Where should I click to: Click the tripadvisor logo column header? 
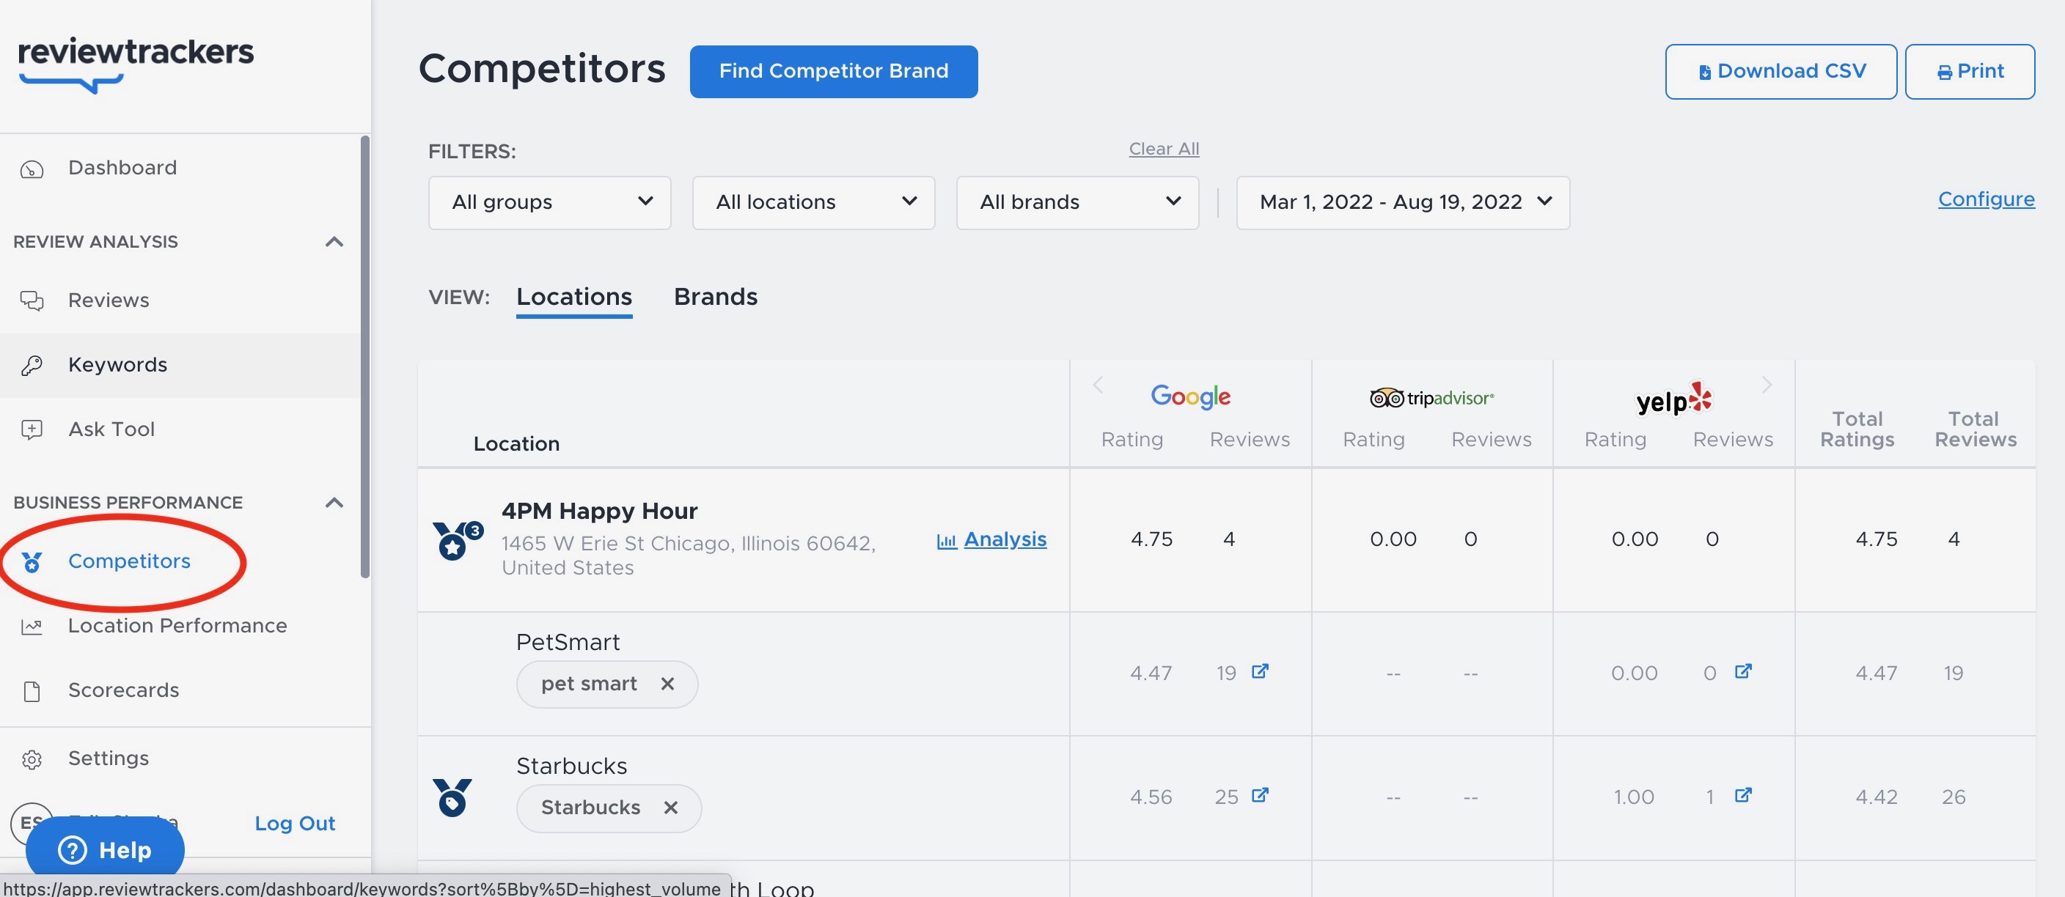tap(1431, 397)
